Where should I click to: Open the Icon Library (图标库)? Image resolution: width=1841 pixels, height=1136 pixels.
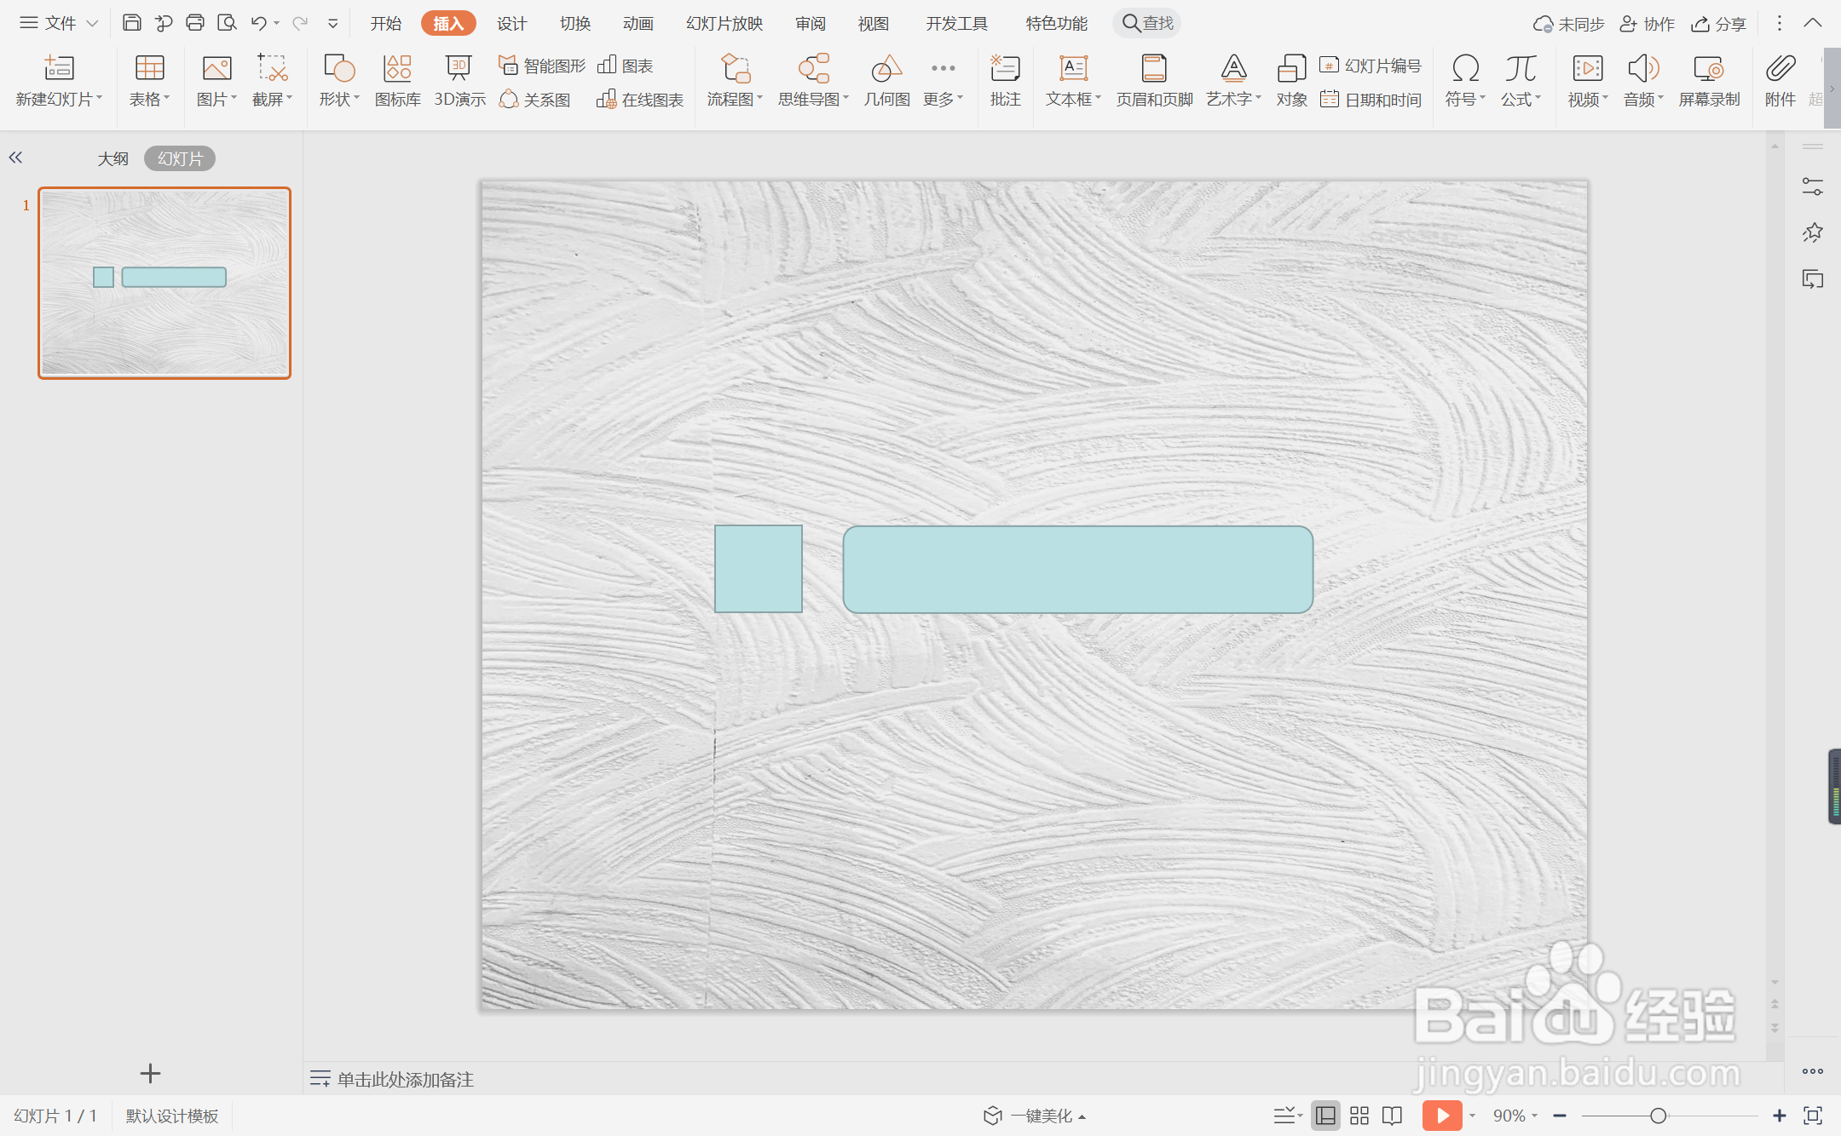pos(398,82)
